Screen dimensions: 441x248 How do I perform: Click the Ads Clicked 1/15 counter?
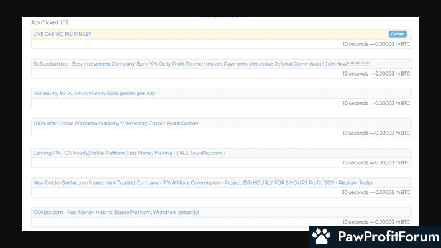(50, 22)
